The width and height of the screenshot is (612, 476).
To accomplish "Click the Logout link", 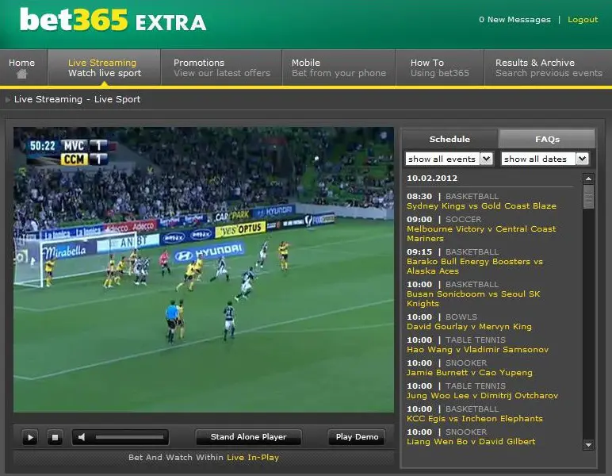I will point(583,20).
